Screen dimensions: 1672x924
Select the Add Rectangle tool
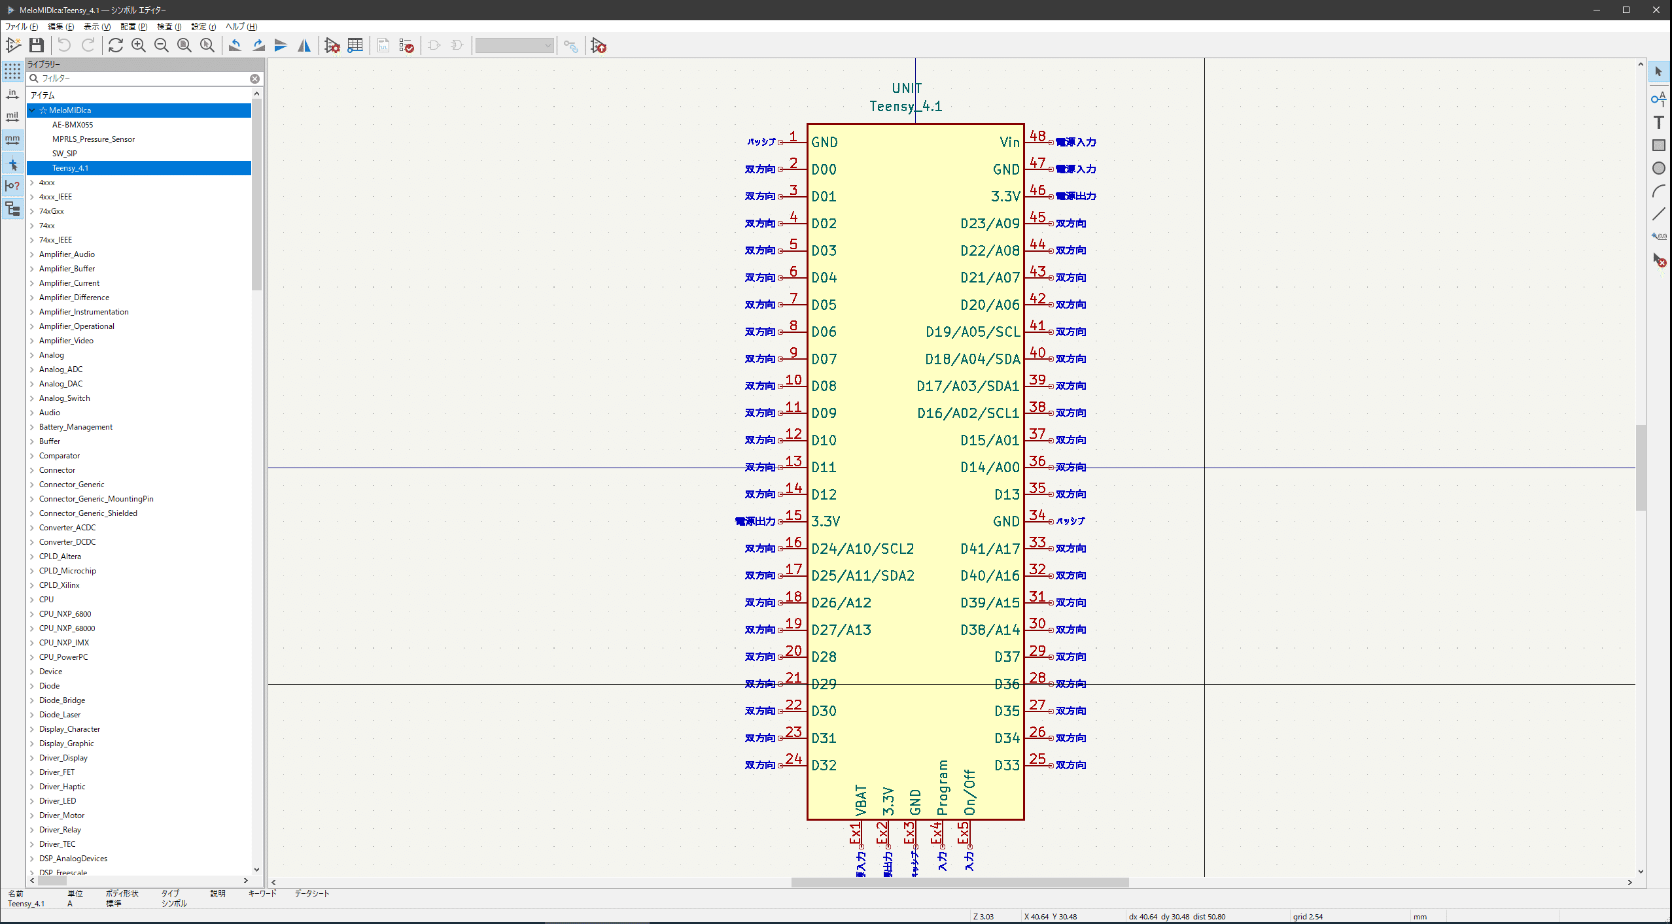click(1658, 145)
